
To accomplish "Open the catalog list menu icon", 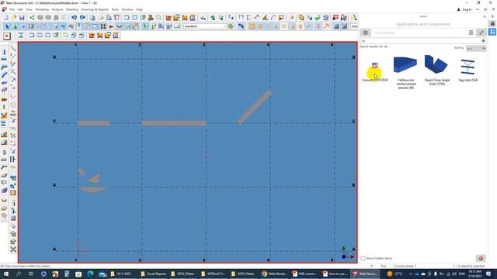I will point(471,33).
